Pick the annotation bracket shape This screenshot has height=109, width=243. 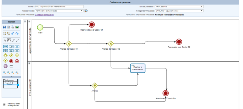pyautogui.click(x=11, y=66)
